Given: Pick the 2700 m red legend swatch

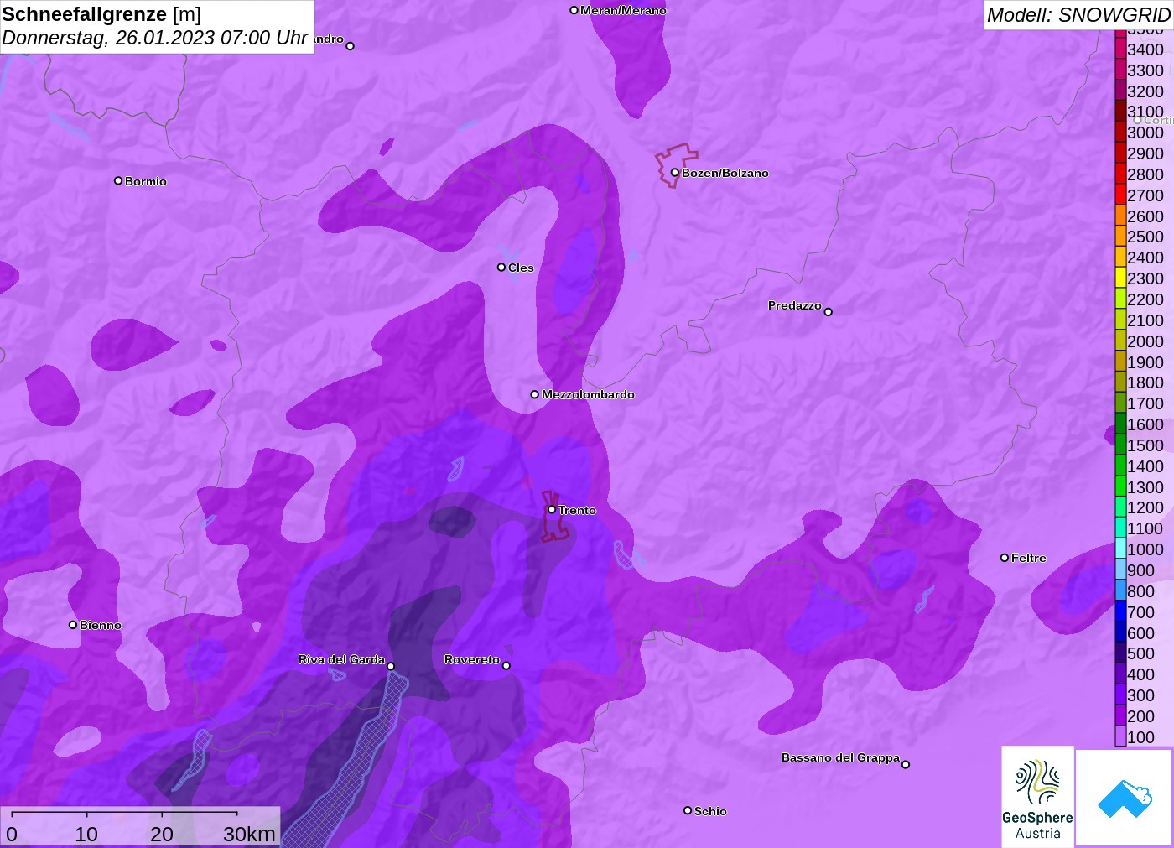Looking at the screenshot, I should tap(1120, 195).
